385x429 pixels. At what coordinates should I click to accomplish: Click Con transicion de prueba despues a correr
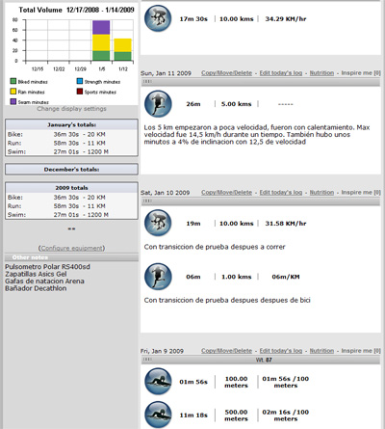(x=215, y=247)
